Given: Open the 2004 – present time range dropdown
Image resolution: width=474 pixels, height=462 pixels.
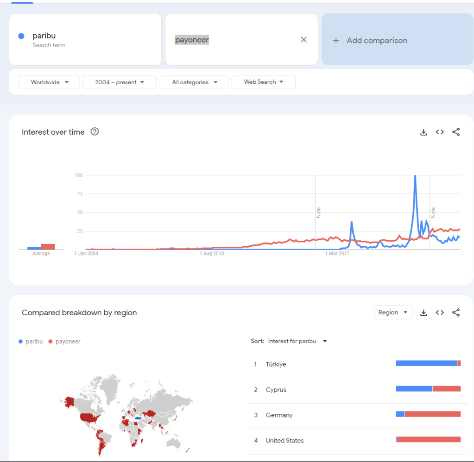Looking at the screenshot, I should pyautogui.click(x=120, y=82).
